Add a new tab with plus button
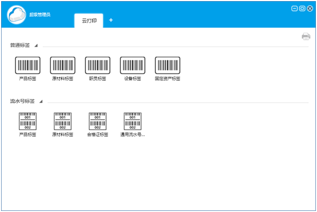317x212 pixels. point(111,20)
